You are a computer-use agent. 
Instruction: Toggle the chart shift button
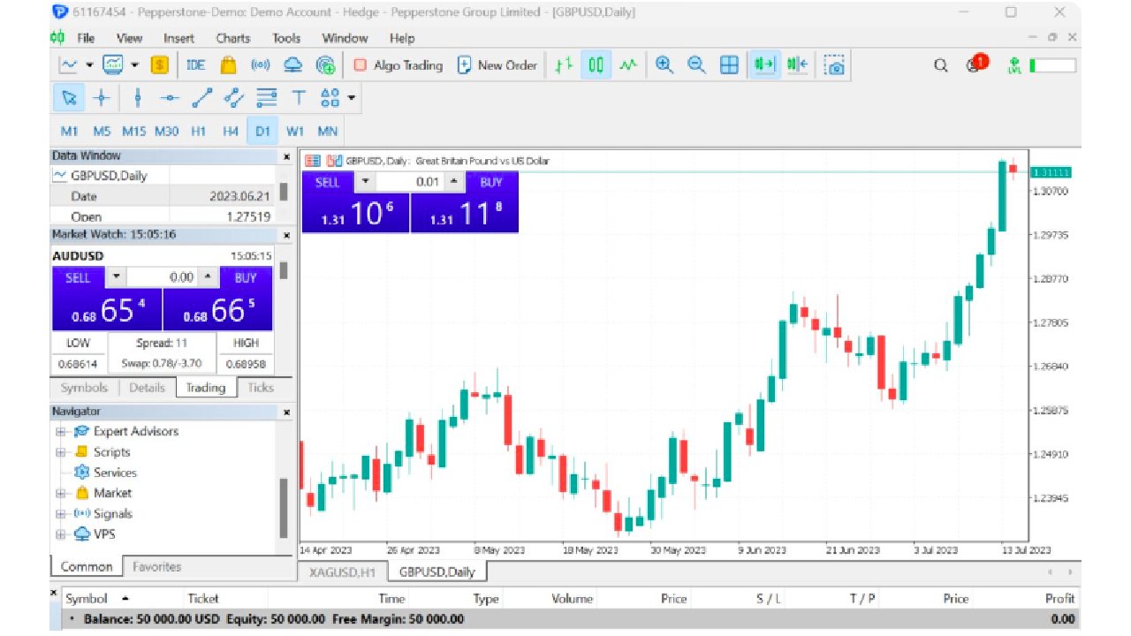(x=797, y=65)
